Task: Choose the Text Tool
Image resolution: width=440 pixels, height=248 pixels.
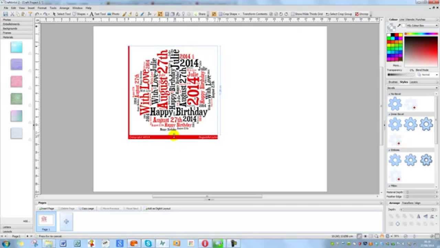Action: pyautogui.click(x=98, y=14)
